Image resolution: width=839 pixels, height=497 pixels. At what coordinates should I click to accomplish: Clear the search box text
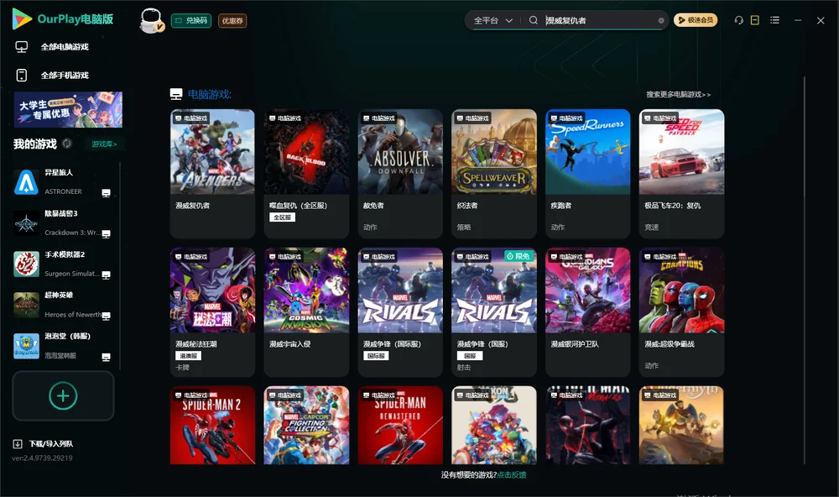pos(661,21)
